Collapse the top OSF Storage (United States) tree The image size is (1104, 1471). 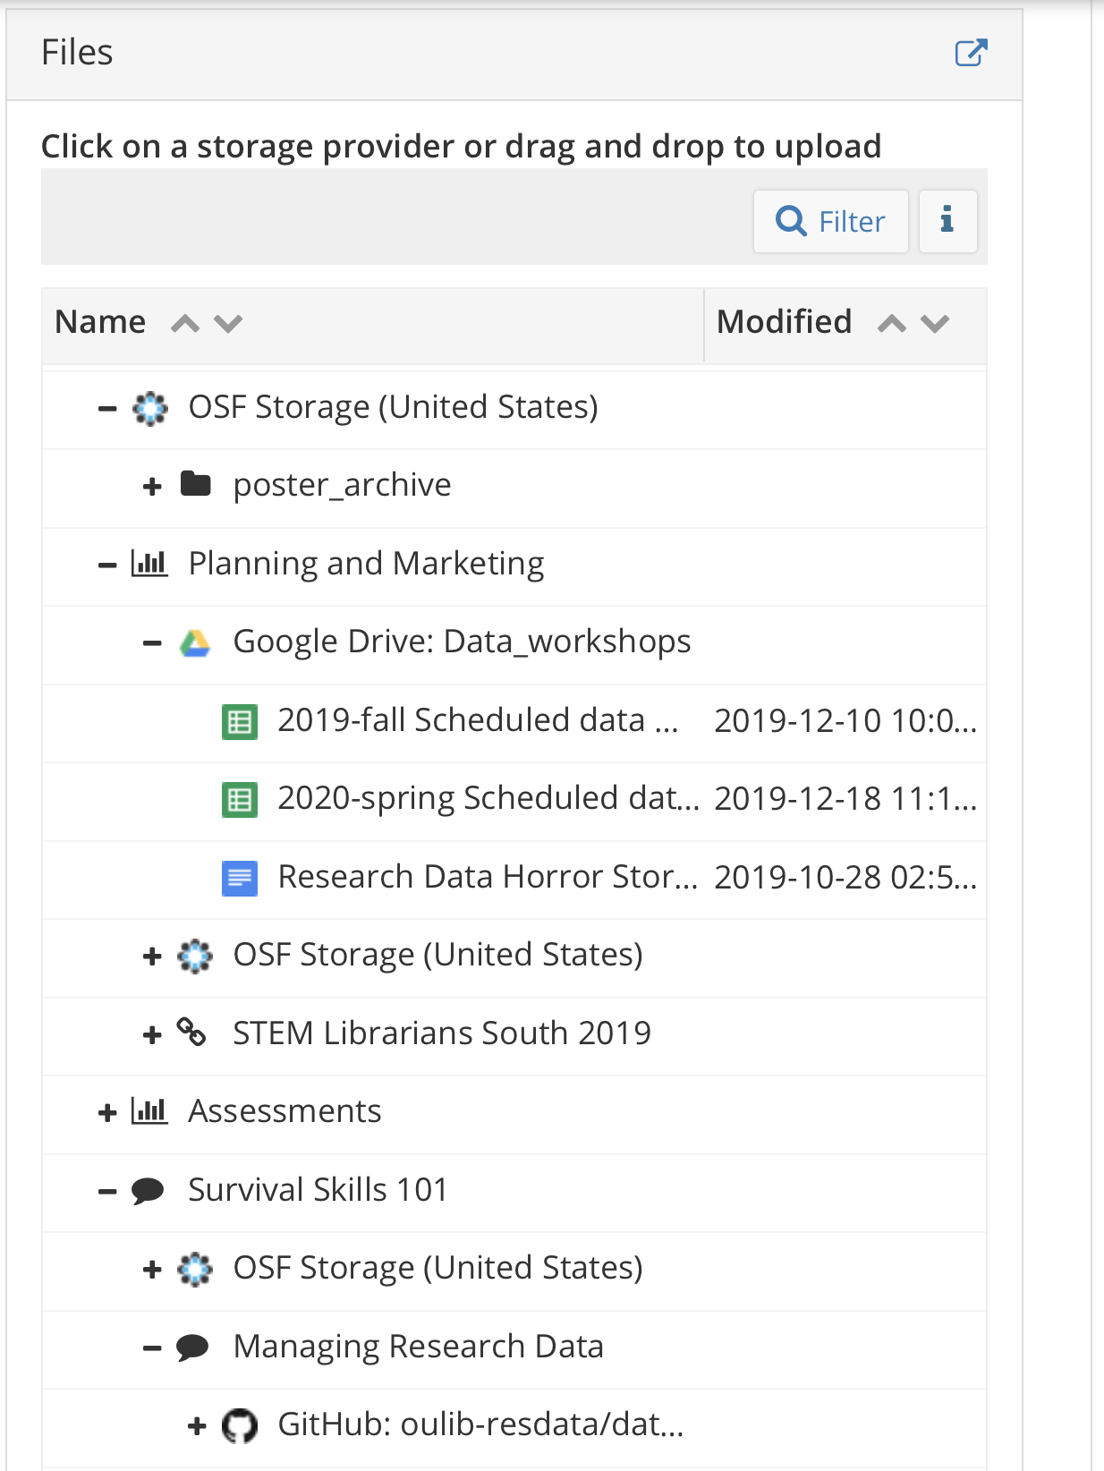(107, 409)
